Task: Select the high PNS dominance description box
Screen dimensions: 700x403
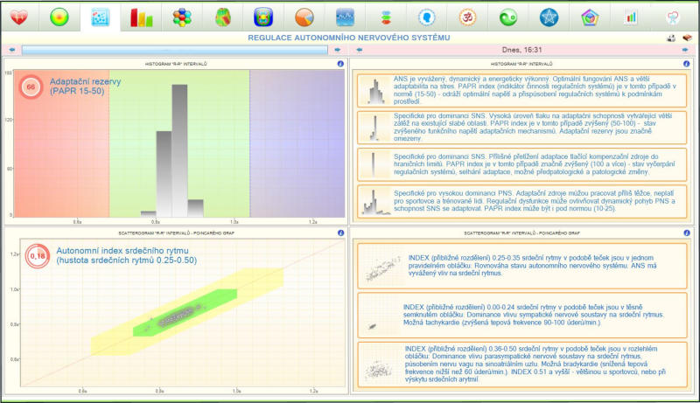Action: (x=522, y=201)
